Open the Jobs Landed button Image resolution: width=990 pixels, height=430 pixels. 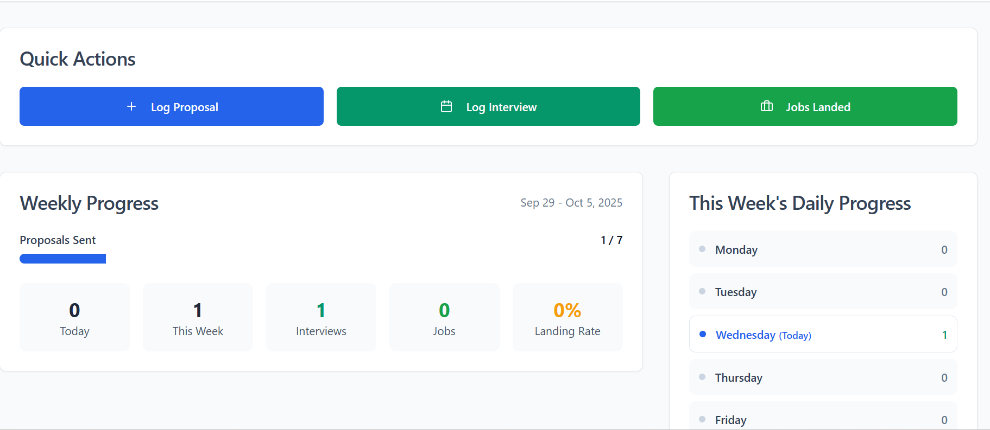[805, 106]
